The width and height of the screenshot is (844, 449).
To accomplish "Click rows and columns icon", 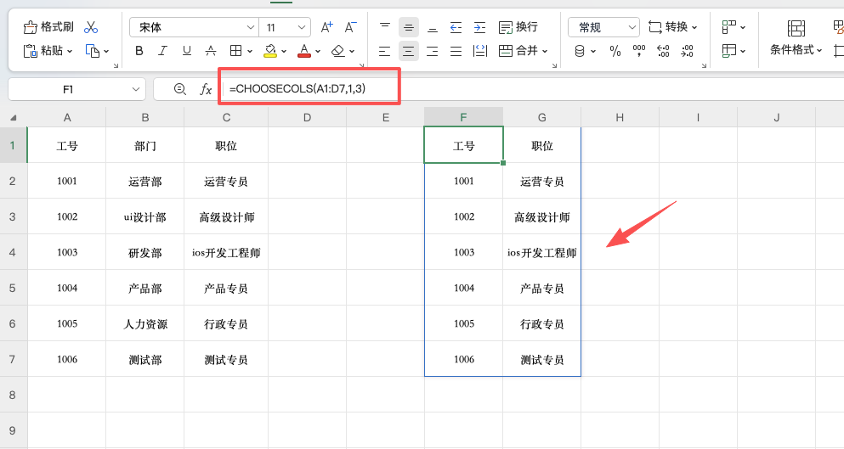I will coord(729,27).
